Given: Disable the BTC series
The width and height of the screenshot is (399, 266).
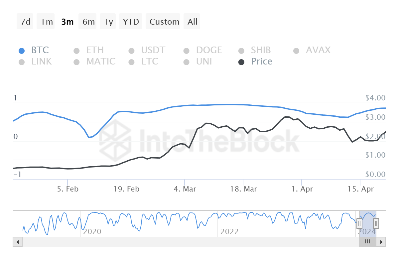Looking at the screenshot, I should [x=40, y=50].
